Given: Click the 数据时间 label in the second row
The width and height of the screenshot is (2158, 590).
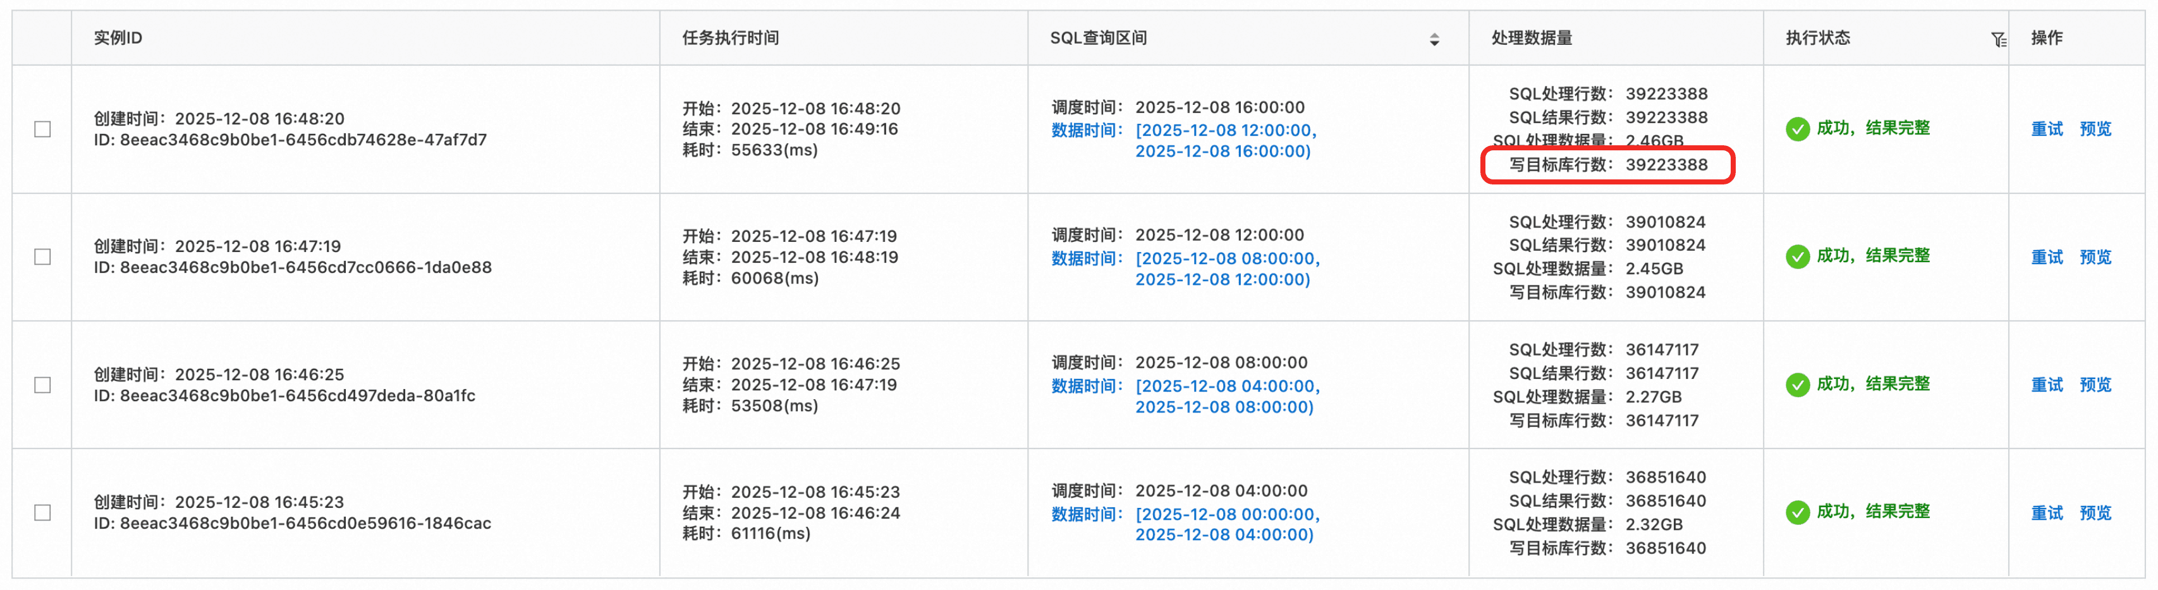Looking at the screenshot, I should 1086,258.
